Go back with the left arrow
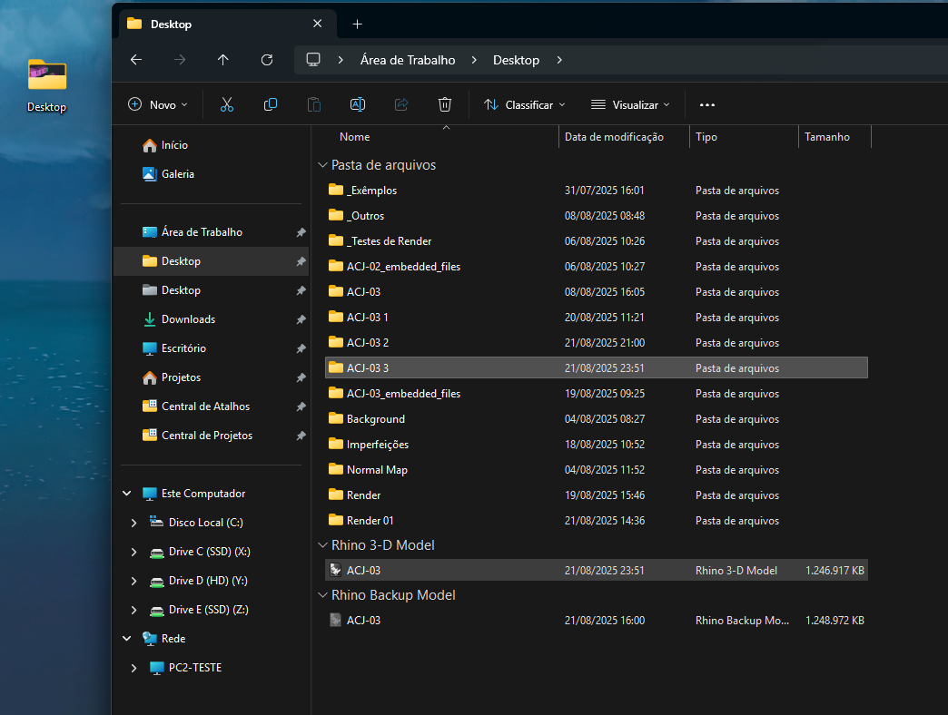948x715 pixels. pos(136,60)
